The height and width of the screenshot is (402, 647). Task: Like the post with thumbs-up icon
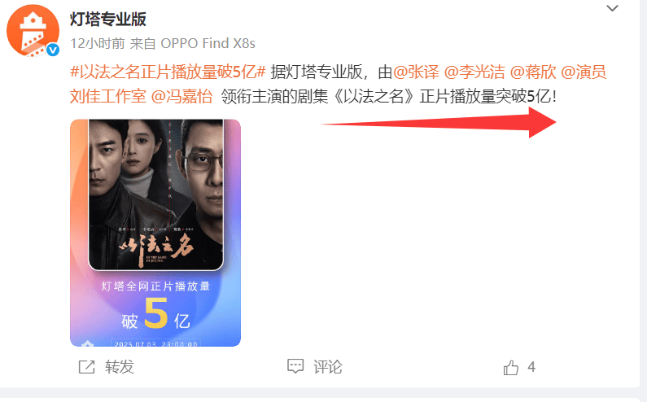(x=511, y=367)
